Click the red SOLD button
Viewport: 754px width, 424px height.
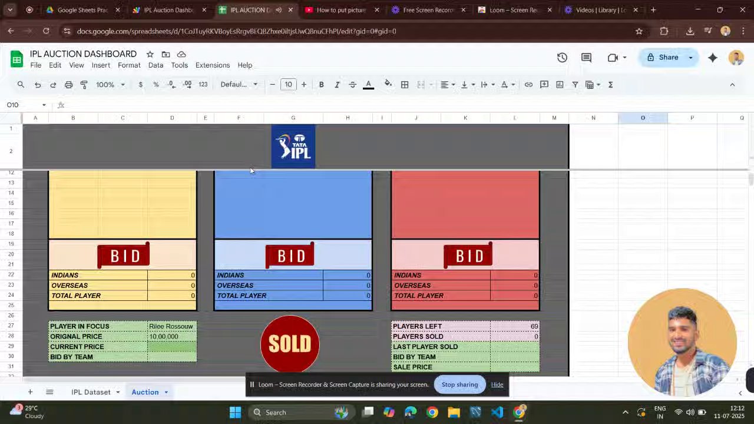pyautogui.click(x=290, y=344)
